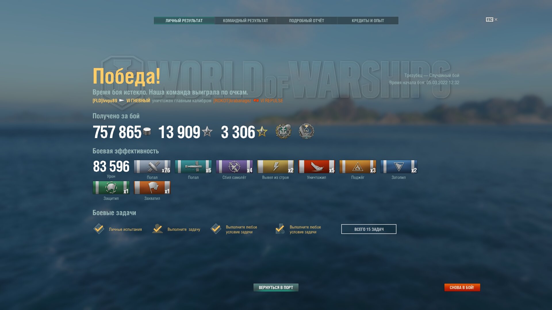Click the first anchor achievement medal
The height and width of the screenshot is (310, 552).
click(283, 132)
